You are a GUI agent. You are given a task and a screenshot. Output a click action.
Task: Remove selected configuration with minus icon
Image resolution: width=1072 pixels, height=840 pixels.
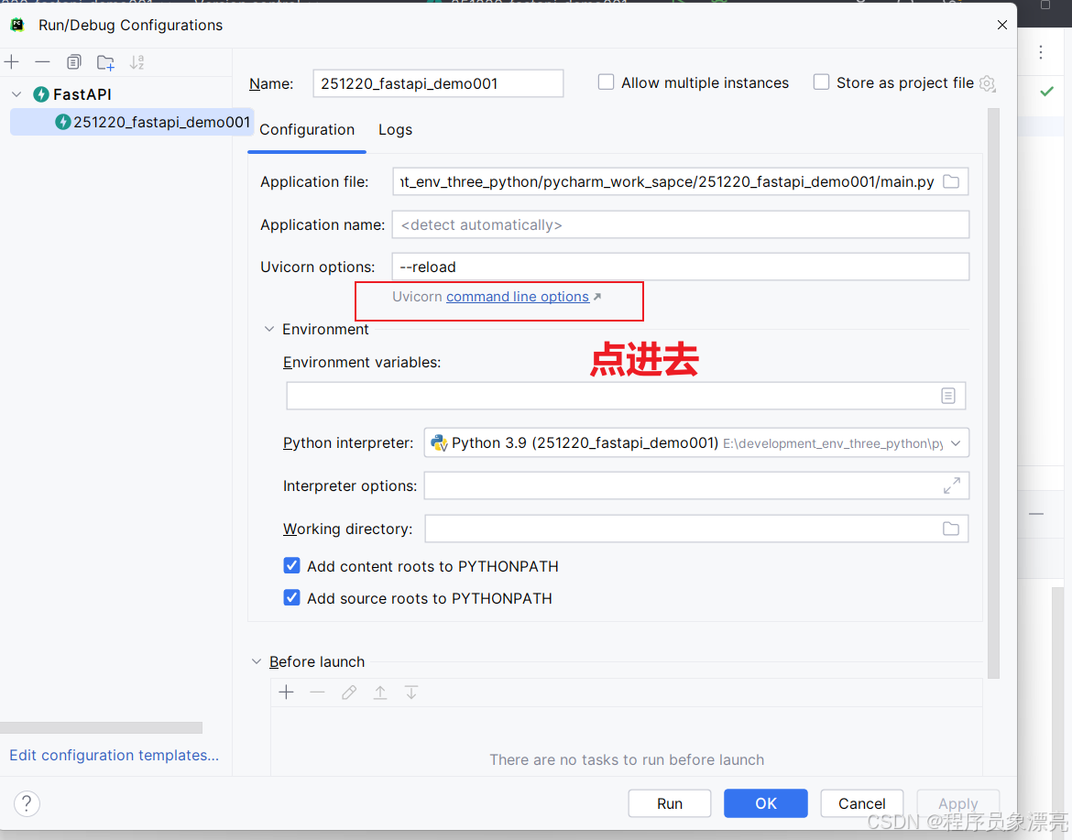click(x=42, y=62)
